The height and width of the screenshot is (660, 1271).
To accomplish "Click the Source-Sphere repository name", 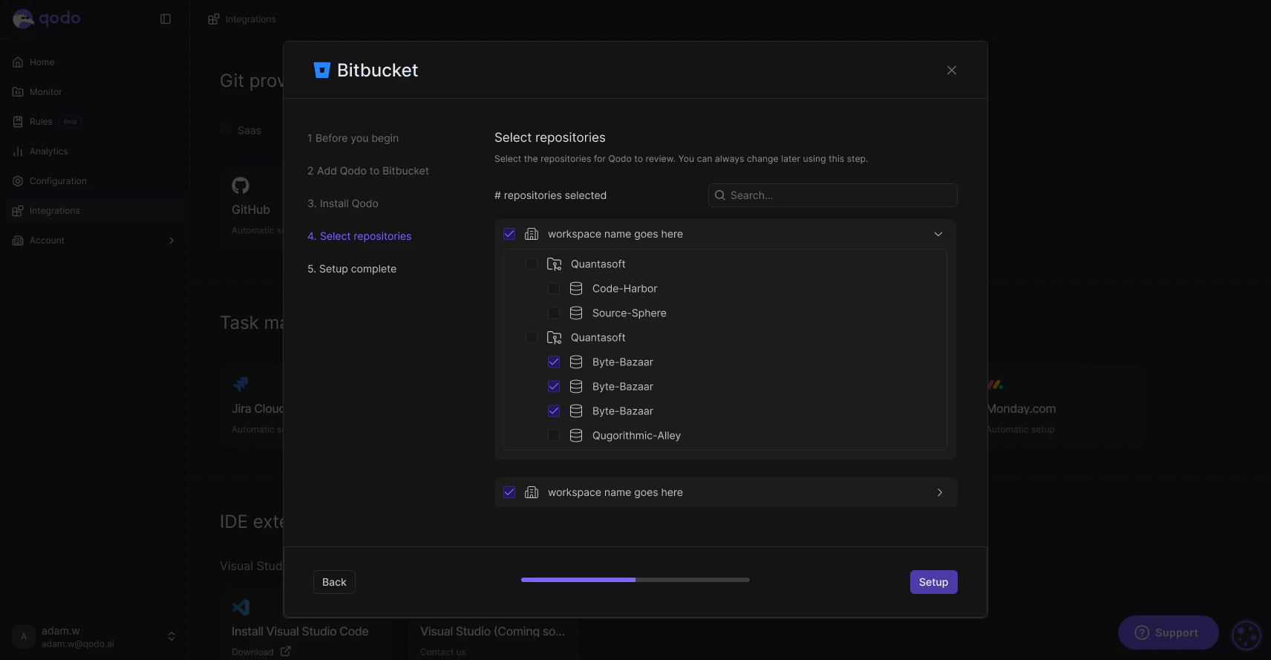I will [x=630, y=313].
